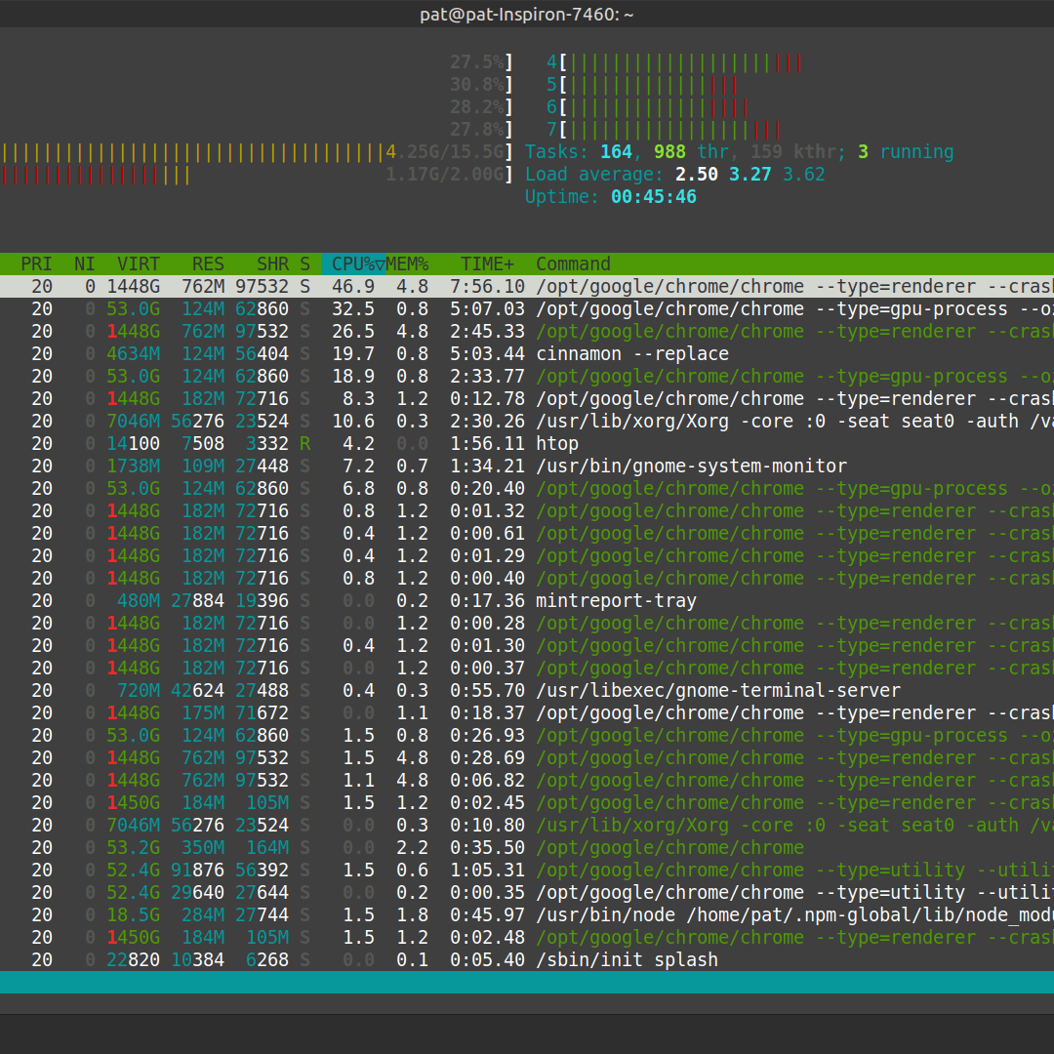This screenshot has height=1054, width=1054.
Task: Click the CPU 4 usage meter bar
Action: pos(680,62)
